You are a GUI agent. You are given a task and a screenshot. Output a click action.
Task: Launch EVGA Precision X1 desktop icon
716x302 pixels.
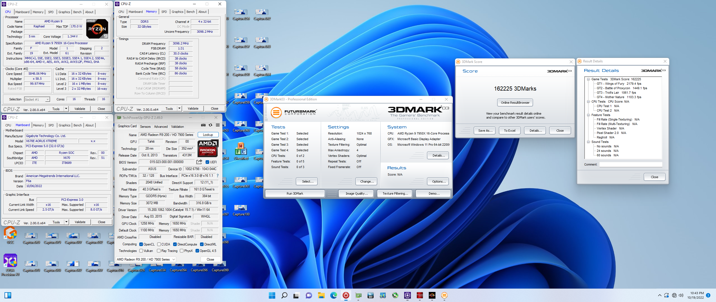(10, 265)
